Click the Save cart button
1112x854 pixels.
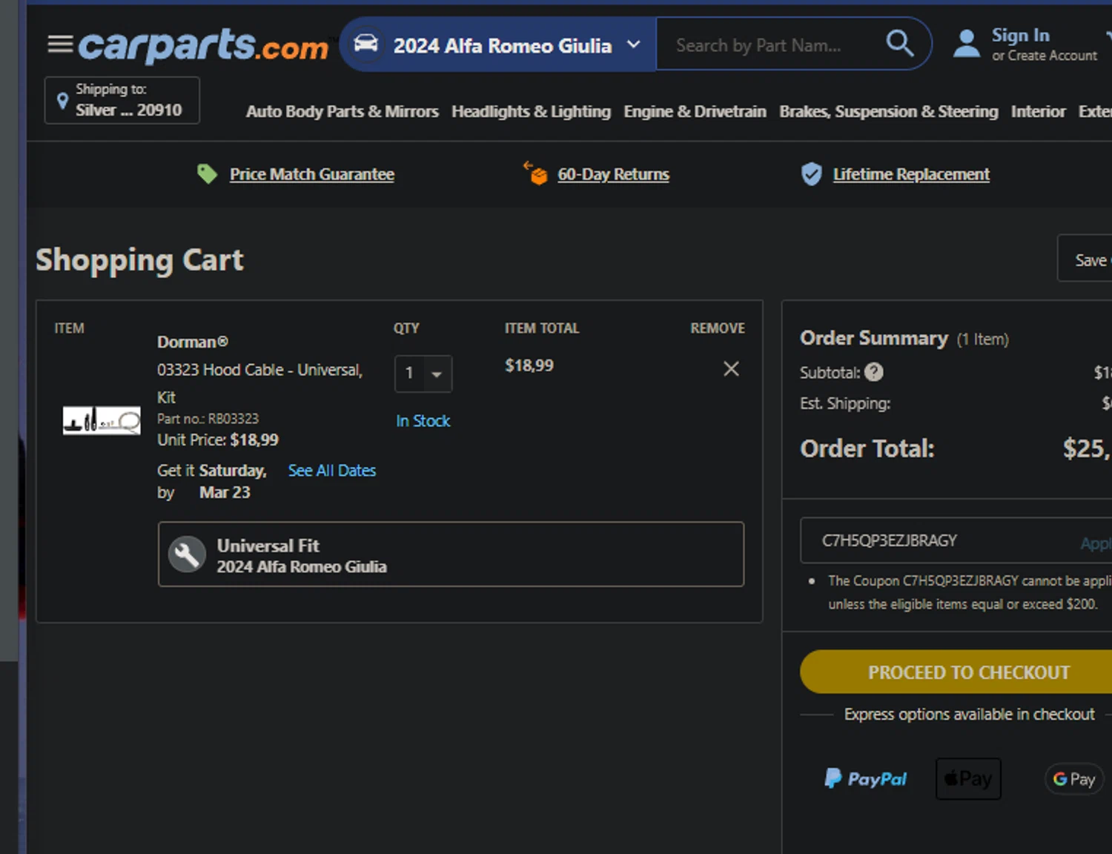[x=1085, y=259]
